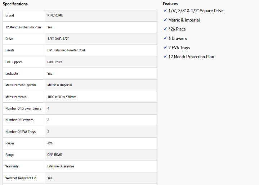Click the Features heading
Viewport: 259px width, 185px height.
170,4
